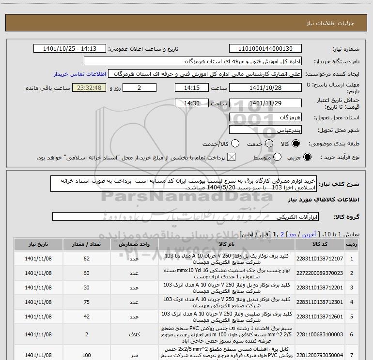Click the سیم برق افشان item name
Image resolution: width=373 pixels, height=360 pixels.
point(227,334)
